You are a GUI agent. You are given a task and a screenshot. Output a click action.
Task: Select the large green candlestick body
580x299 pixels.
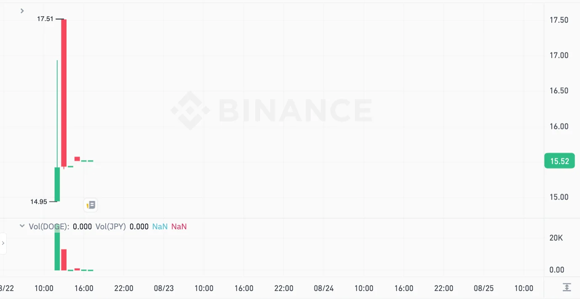[57, 184]
